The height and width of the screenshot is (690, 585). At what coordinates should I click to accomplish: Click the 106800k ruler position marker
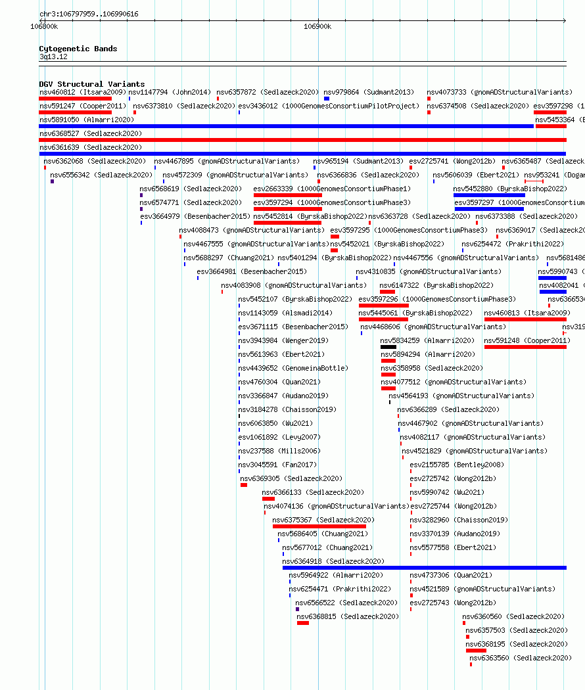(44, 27)
